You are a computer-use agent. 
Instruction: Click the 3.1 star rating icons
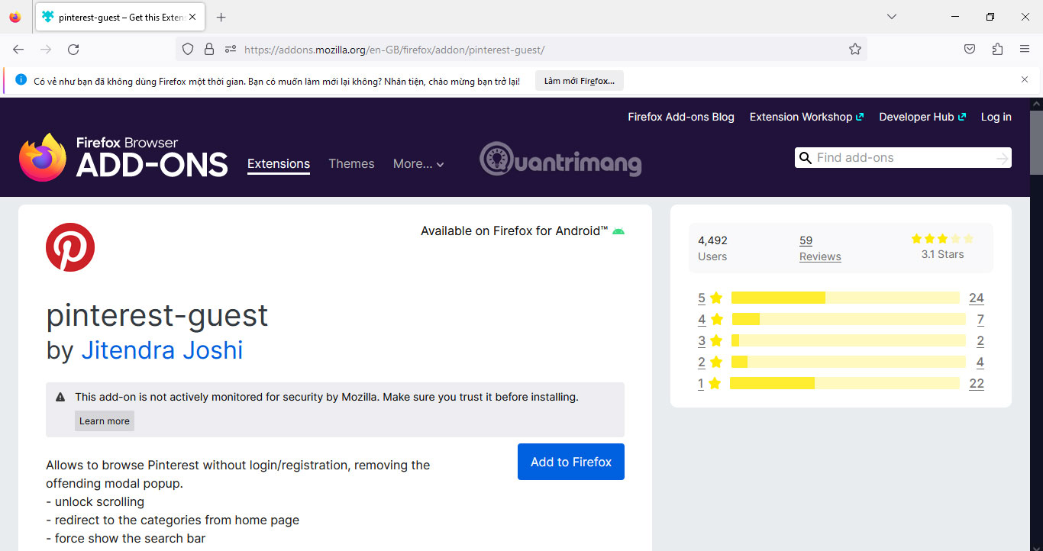tap(942, 239)
